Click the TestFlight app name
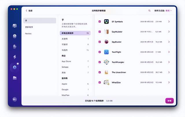Image resolution: width=185 pixels, height=117 pixels. [x=116, y=52]
